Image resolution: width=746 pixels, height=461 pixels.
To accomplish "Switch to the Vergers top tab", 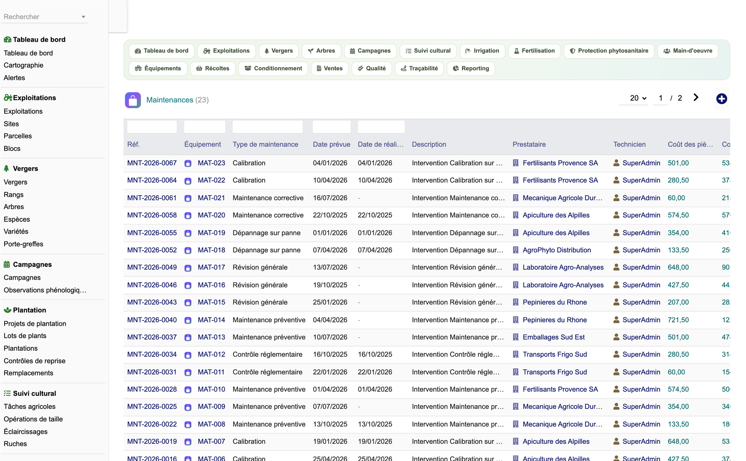I will (x=279, y=51).
